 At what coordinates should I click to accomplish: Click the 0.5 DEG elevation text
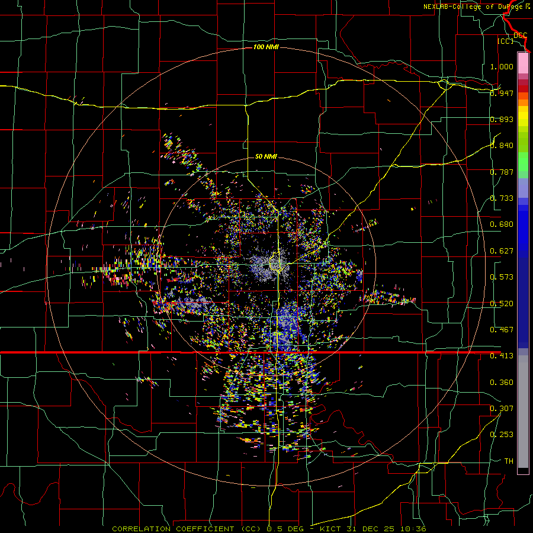coord(285,529)
